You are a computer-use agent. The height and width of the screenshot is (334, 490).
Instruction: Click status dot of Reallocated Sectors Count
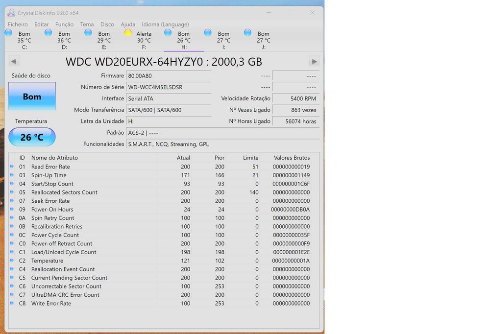point(12,192)
